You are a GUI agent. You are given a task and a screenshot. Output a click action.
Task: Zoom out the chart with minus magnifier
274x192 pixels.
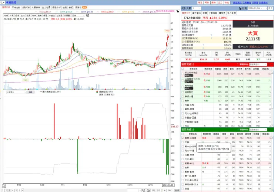[144, 190]
